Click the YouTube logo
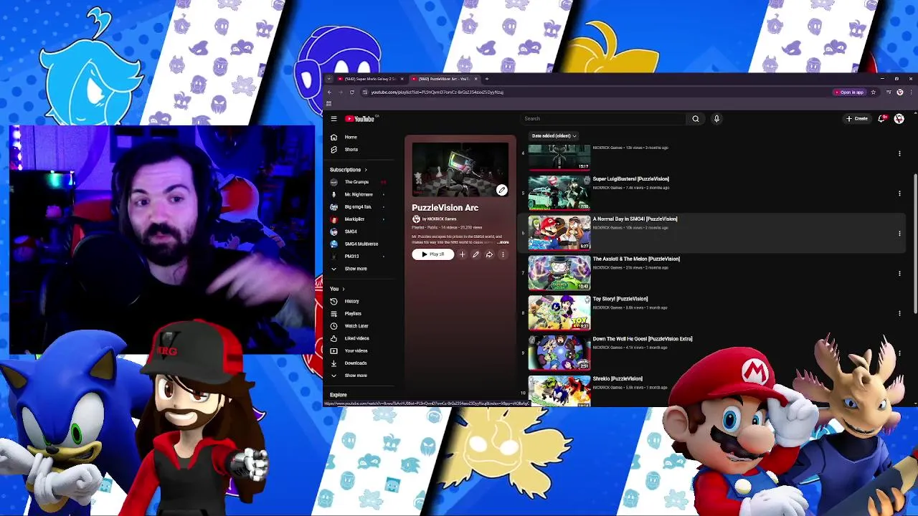This screenshot has height=516, width=918. point(361,119)
